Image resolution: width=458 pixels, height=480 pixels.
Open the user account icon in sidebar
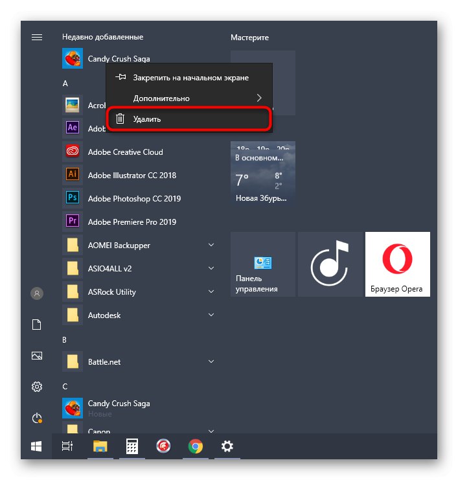coord(37,293)
